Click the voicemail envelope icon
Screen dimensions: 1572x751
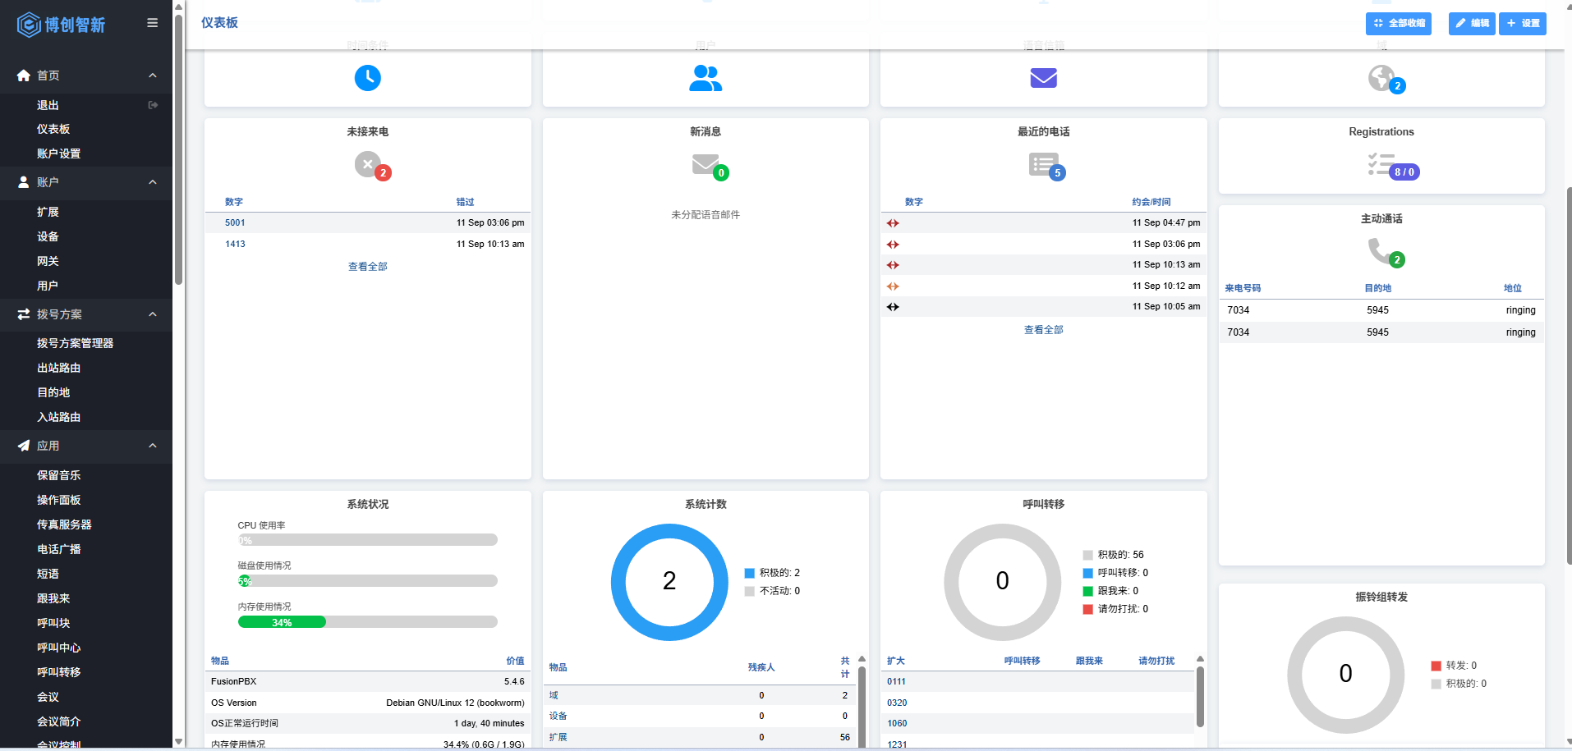[1043, 78]
